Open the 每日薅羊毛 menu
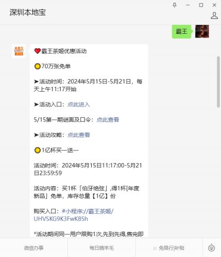Screen dimensions: 221x257 102,248
